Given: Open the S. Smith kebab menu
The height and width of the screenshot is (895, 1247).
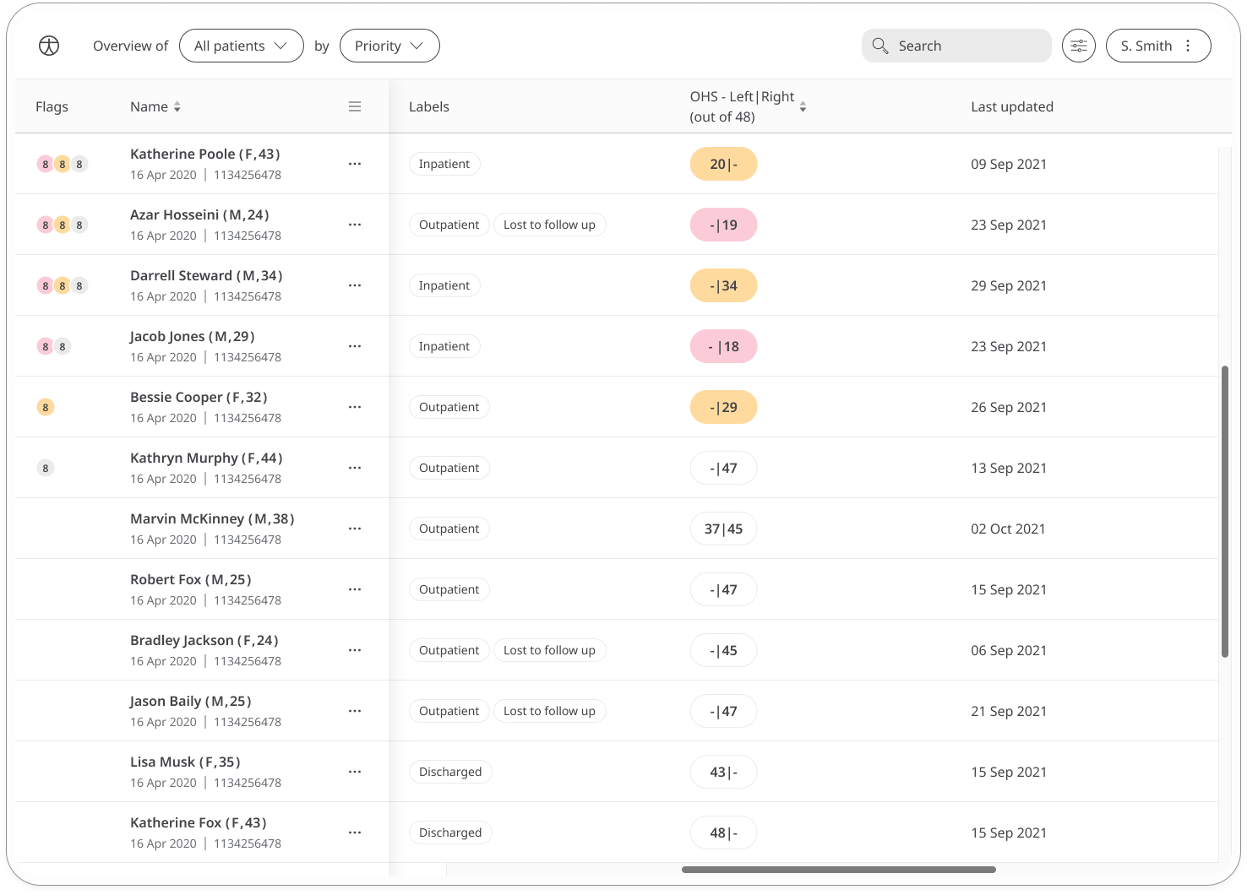Looking at the screenshot, I should [x=1188, y=46].
